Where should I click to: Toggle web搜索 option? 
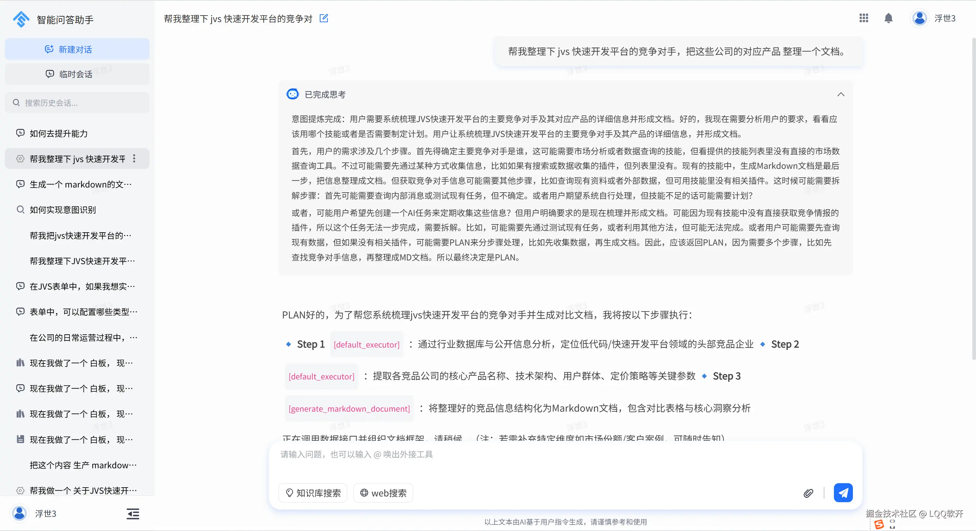tap(383, 493)
